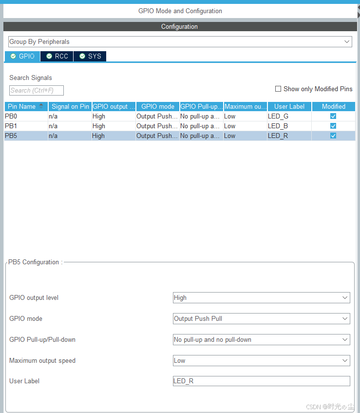Screen dimensions: 360x413
Task: Click the LED_R cell in PB5 row
Action: (x=289, y=136)
